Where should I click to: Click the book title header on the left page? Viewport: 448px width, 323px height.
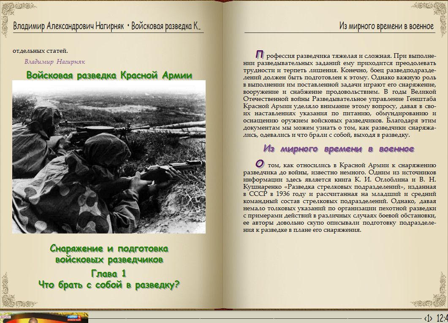tap(107, 26)
